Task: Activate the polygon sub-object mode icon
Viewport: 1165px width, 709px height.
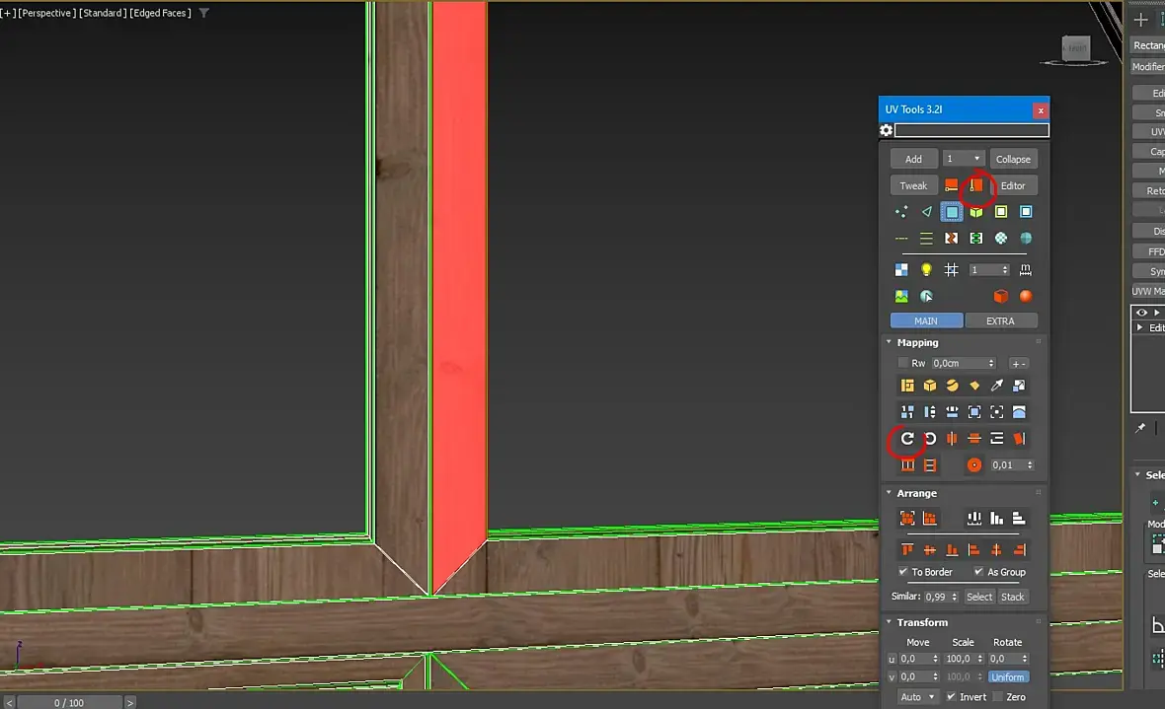Action: point(952,212)
